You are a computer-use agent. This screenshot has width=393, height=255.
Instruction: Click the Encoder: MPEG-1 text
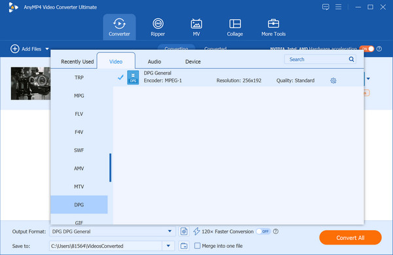point(162,81)
